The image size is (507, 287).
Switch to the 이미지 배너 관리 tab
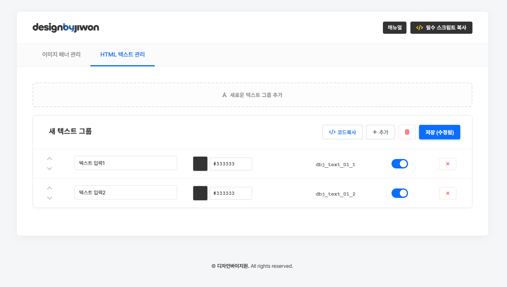pyautogui.click(x=61, y=55)
